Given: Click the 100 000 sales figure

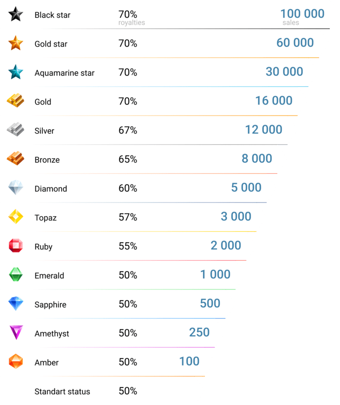Looking at the screenshot, I should [302, 14].
